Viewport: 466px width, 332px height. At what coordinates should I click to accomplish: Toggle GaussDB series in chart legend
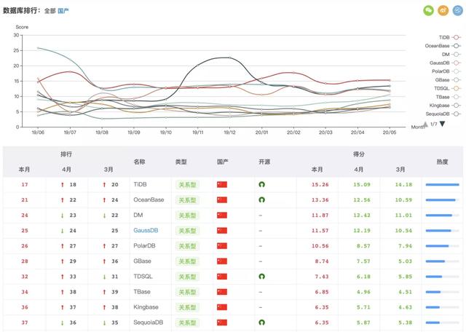[x=445, y=63]
